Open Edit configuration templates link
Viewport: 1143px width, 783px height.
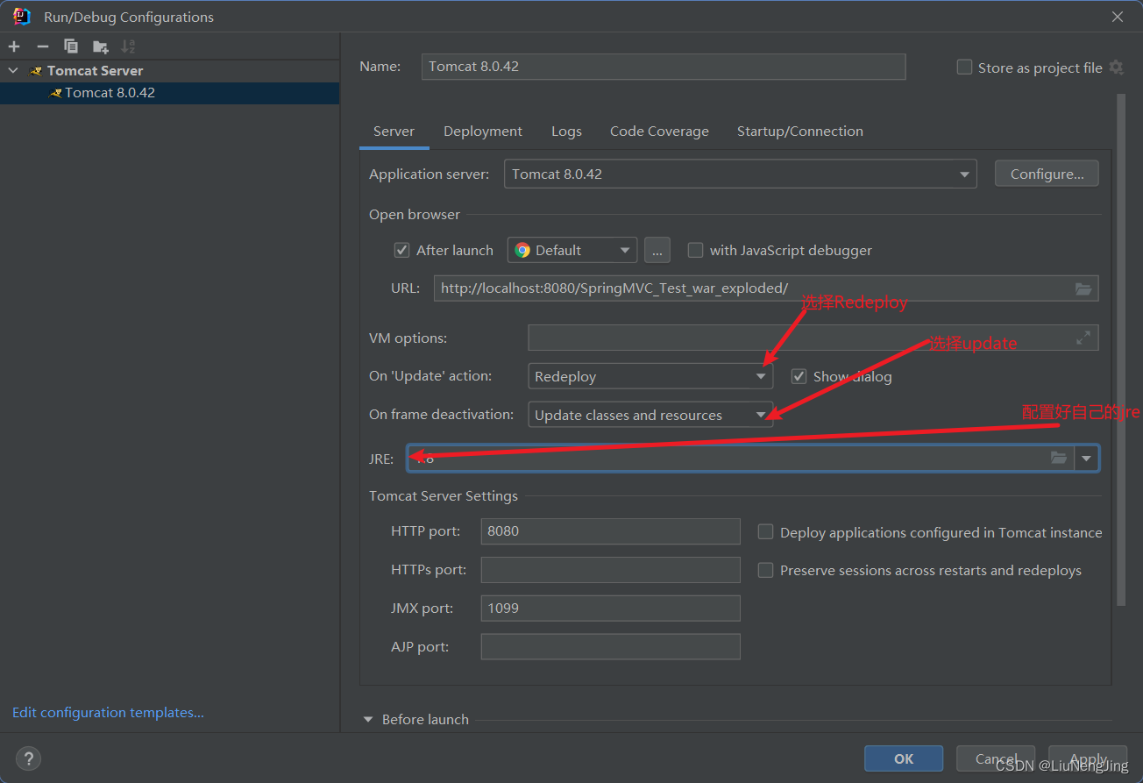point(108,713)
